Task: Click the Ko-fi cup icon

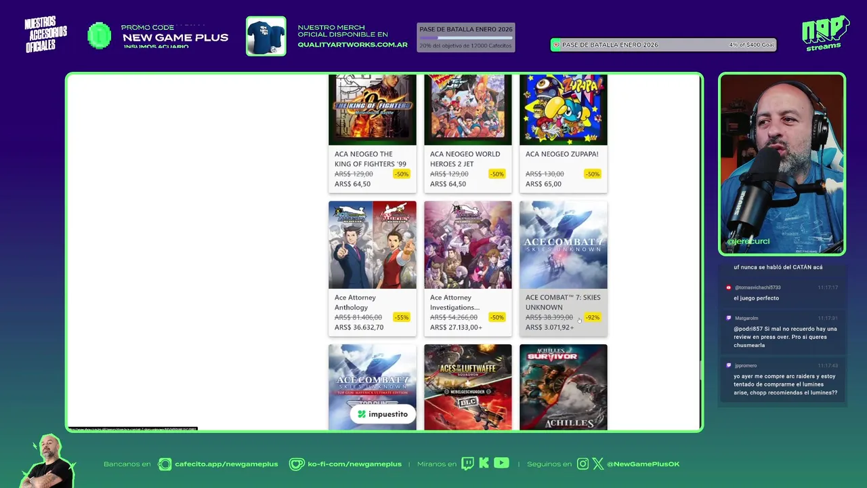Action: 297,464
